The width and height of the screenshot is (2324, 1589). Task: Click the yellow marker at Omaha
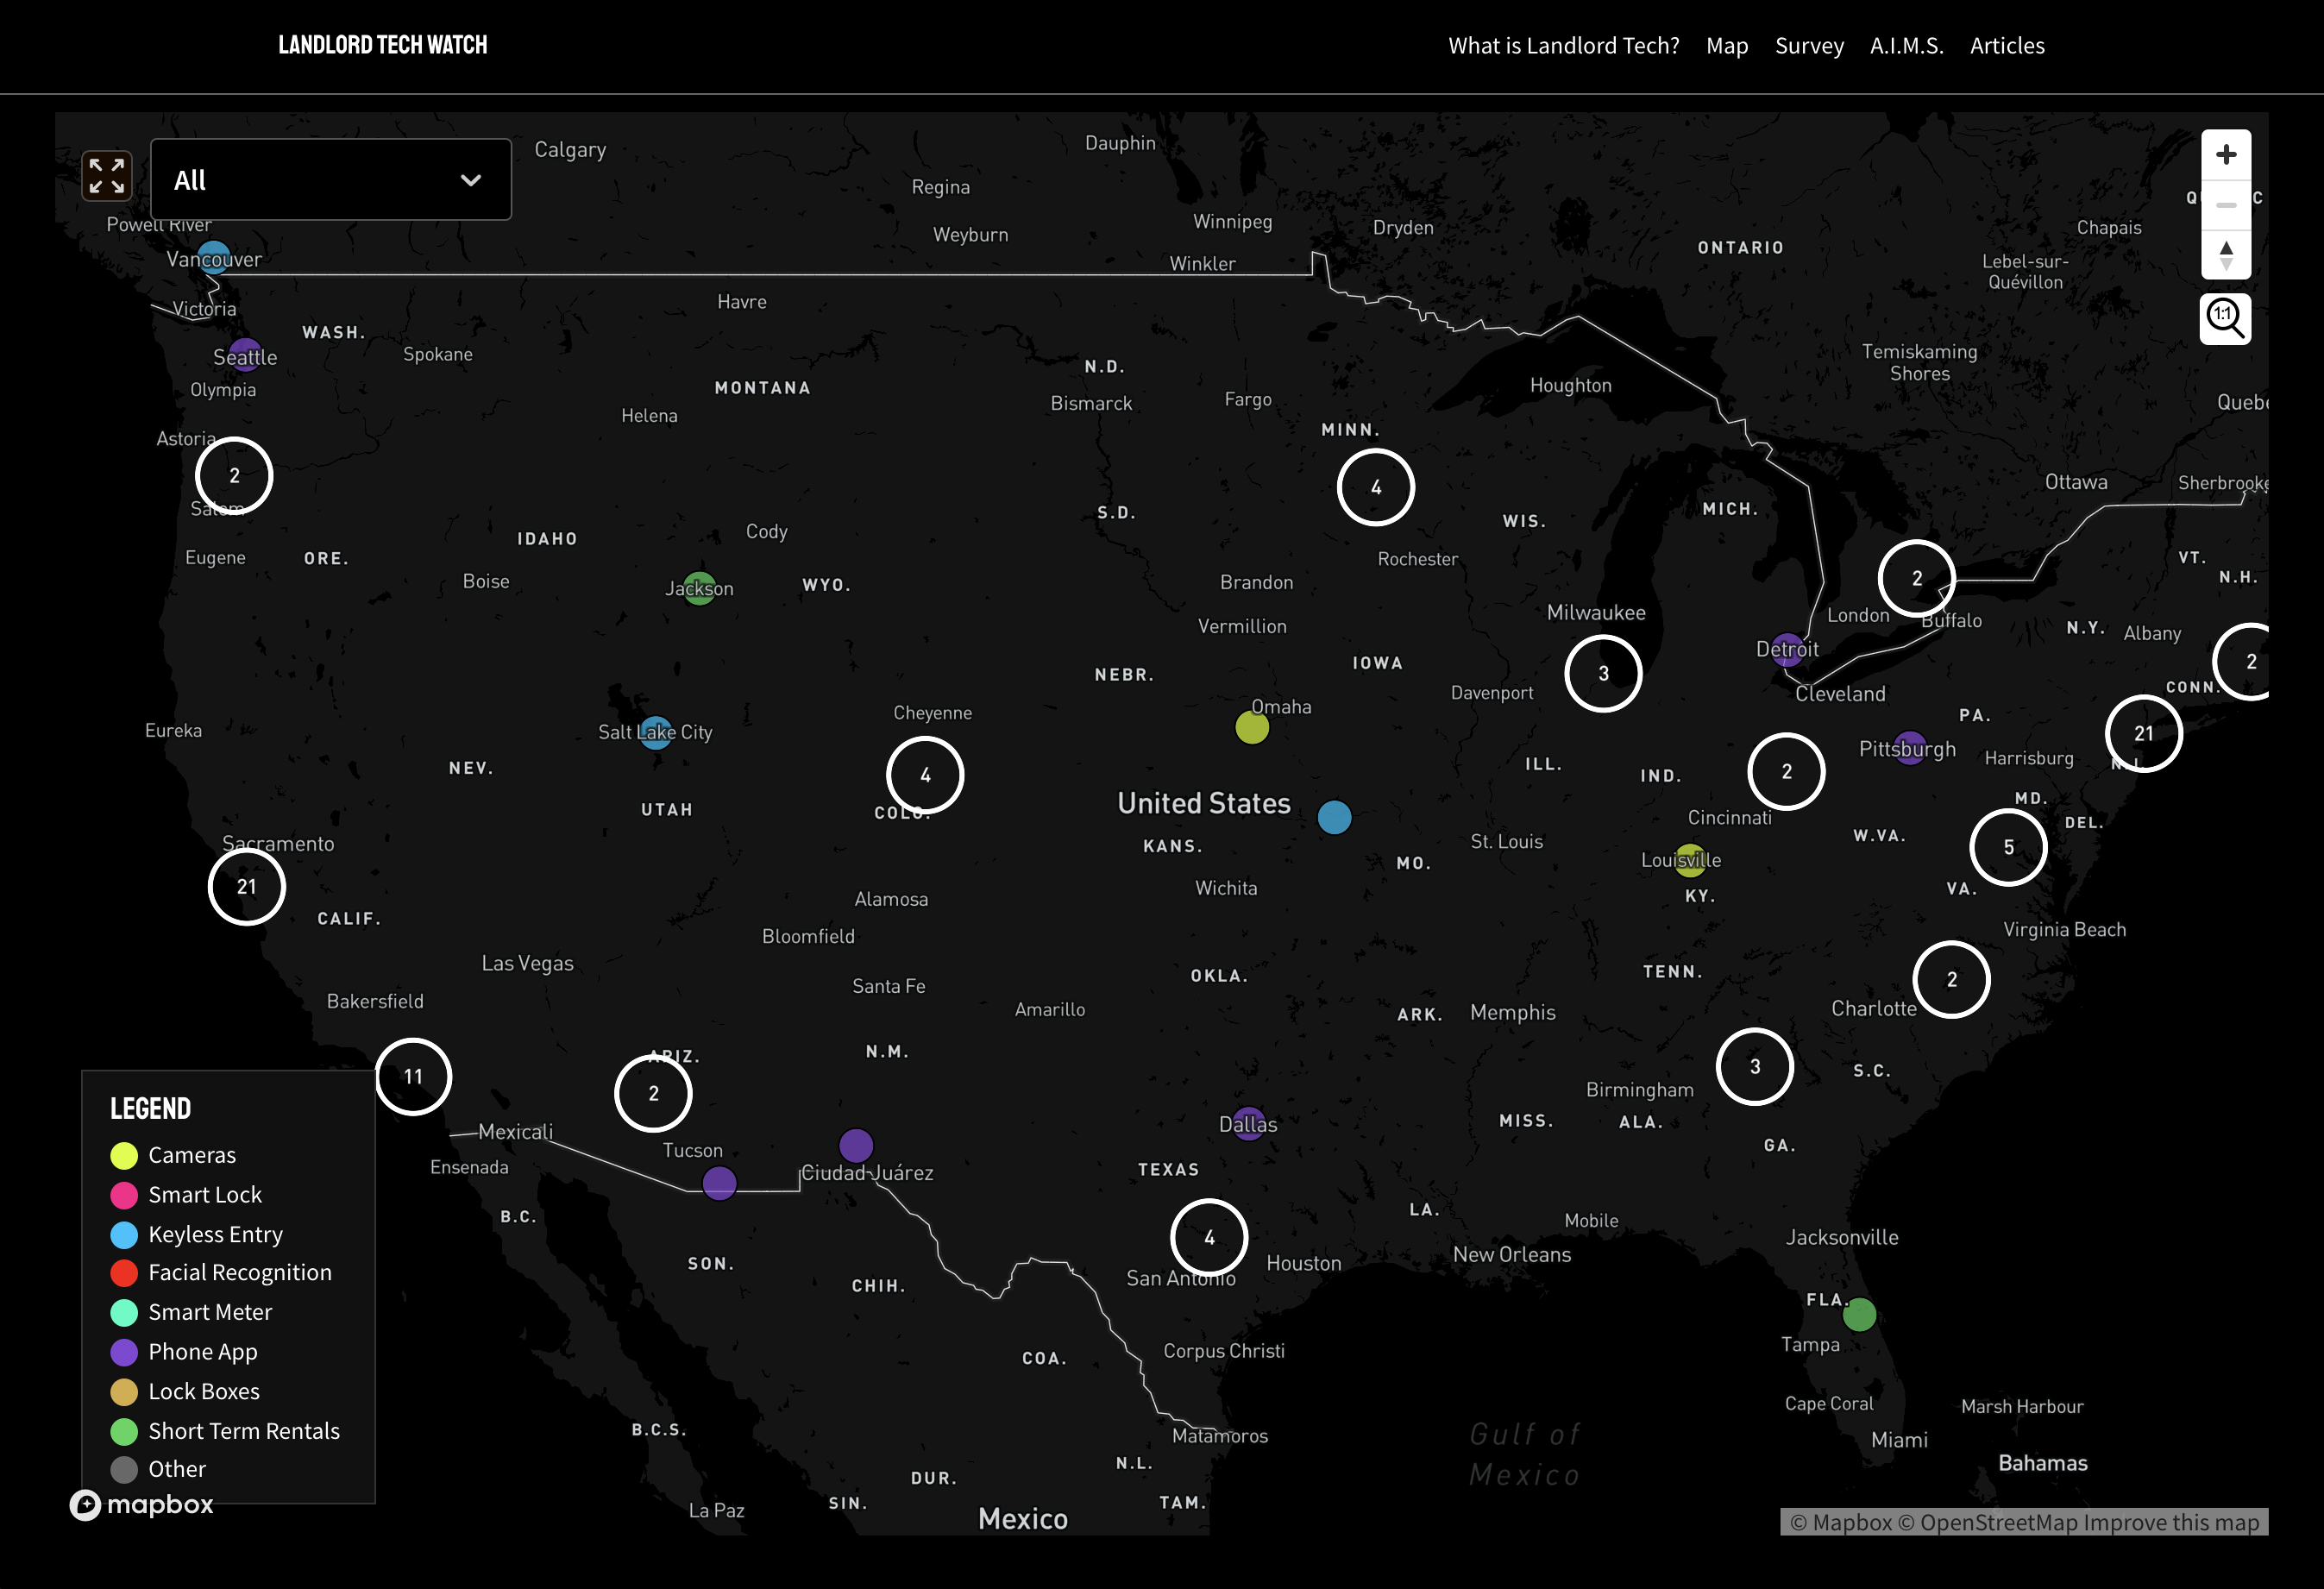pos(1252,728)
